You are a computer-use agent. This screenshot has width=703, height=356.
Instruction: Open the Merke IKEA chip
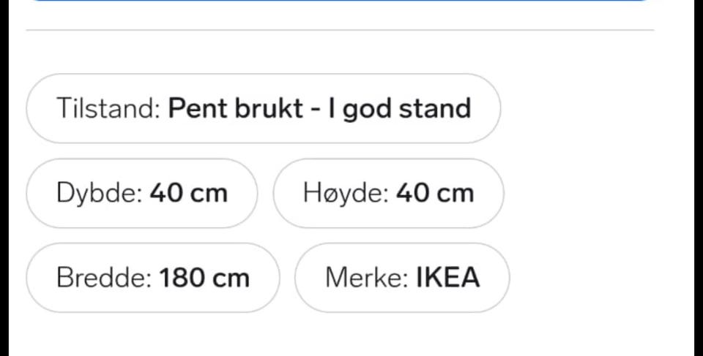pyautogui.click(x=402, y=278)
